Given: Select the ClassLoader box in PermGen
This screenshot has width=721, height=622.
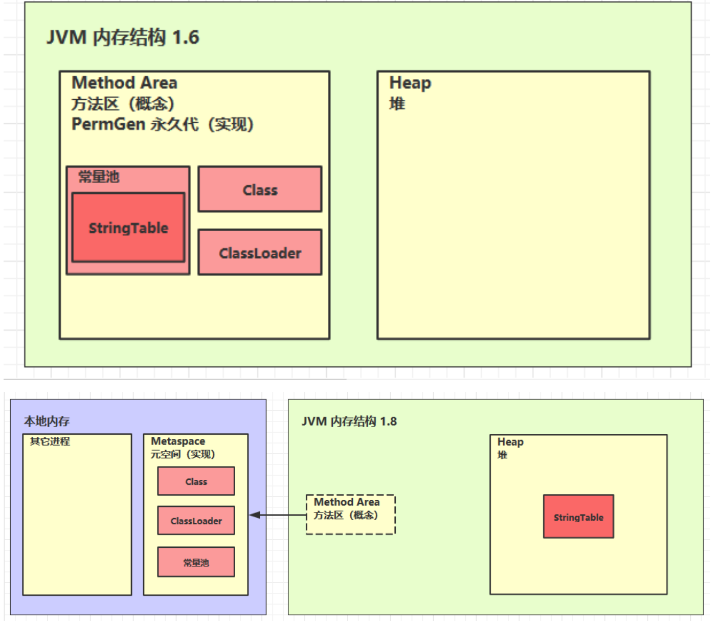Looking at the screenshot, I should [x=260, y=252].
